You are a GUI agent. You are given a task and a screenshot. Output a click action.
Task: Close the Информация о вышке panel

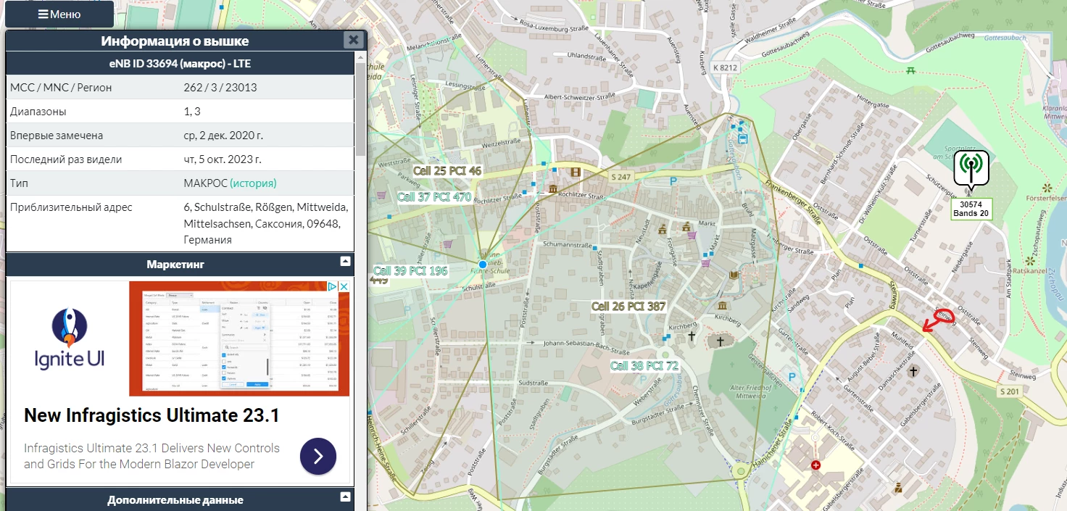coord(353,41)
